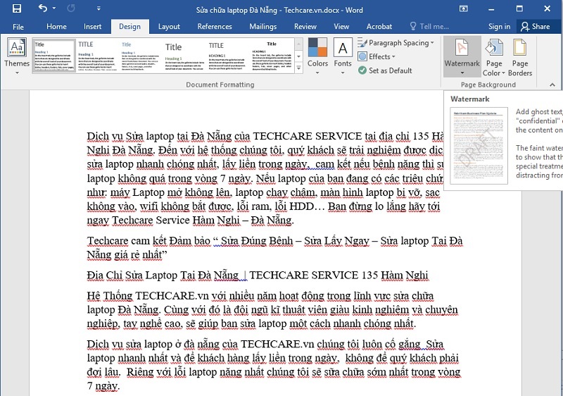Viewport: 563px width, 396px height.
Task: Open the Acrobat tab
Action: click(x=379, y=27)
